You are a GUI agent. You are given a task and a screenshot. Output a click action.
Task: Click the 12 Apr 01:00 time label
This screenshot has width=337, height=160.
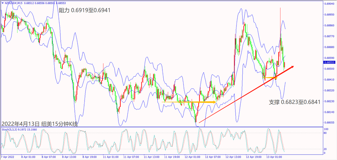[193, 157]
